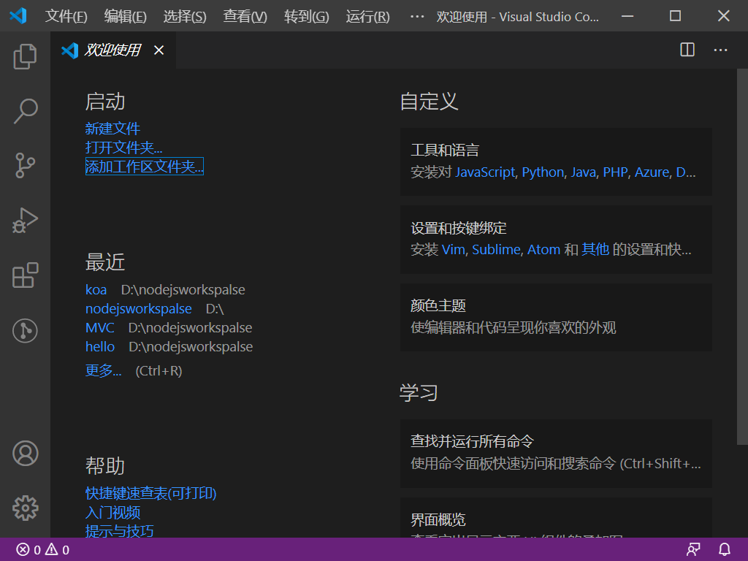This screenshot has width=748, height=561.
Task: Open the 查看(V) menu
Action: point(245,17)
